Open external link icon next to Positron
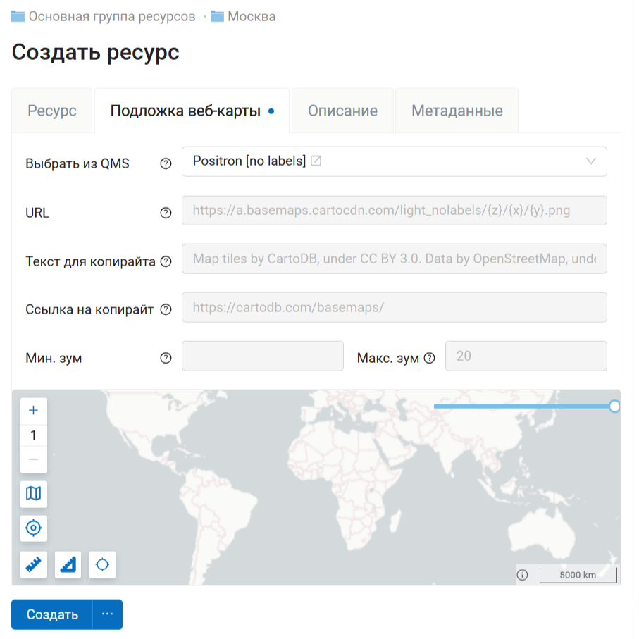Image resolution: width=639 pixels, height=639 pixels. pos(316,161)
